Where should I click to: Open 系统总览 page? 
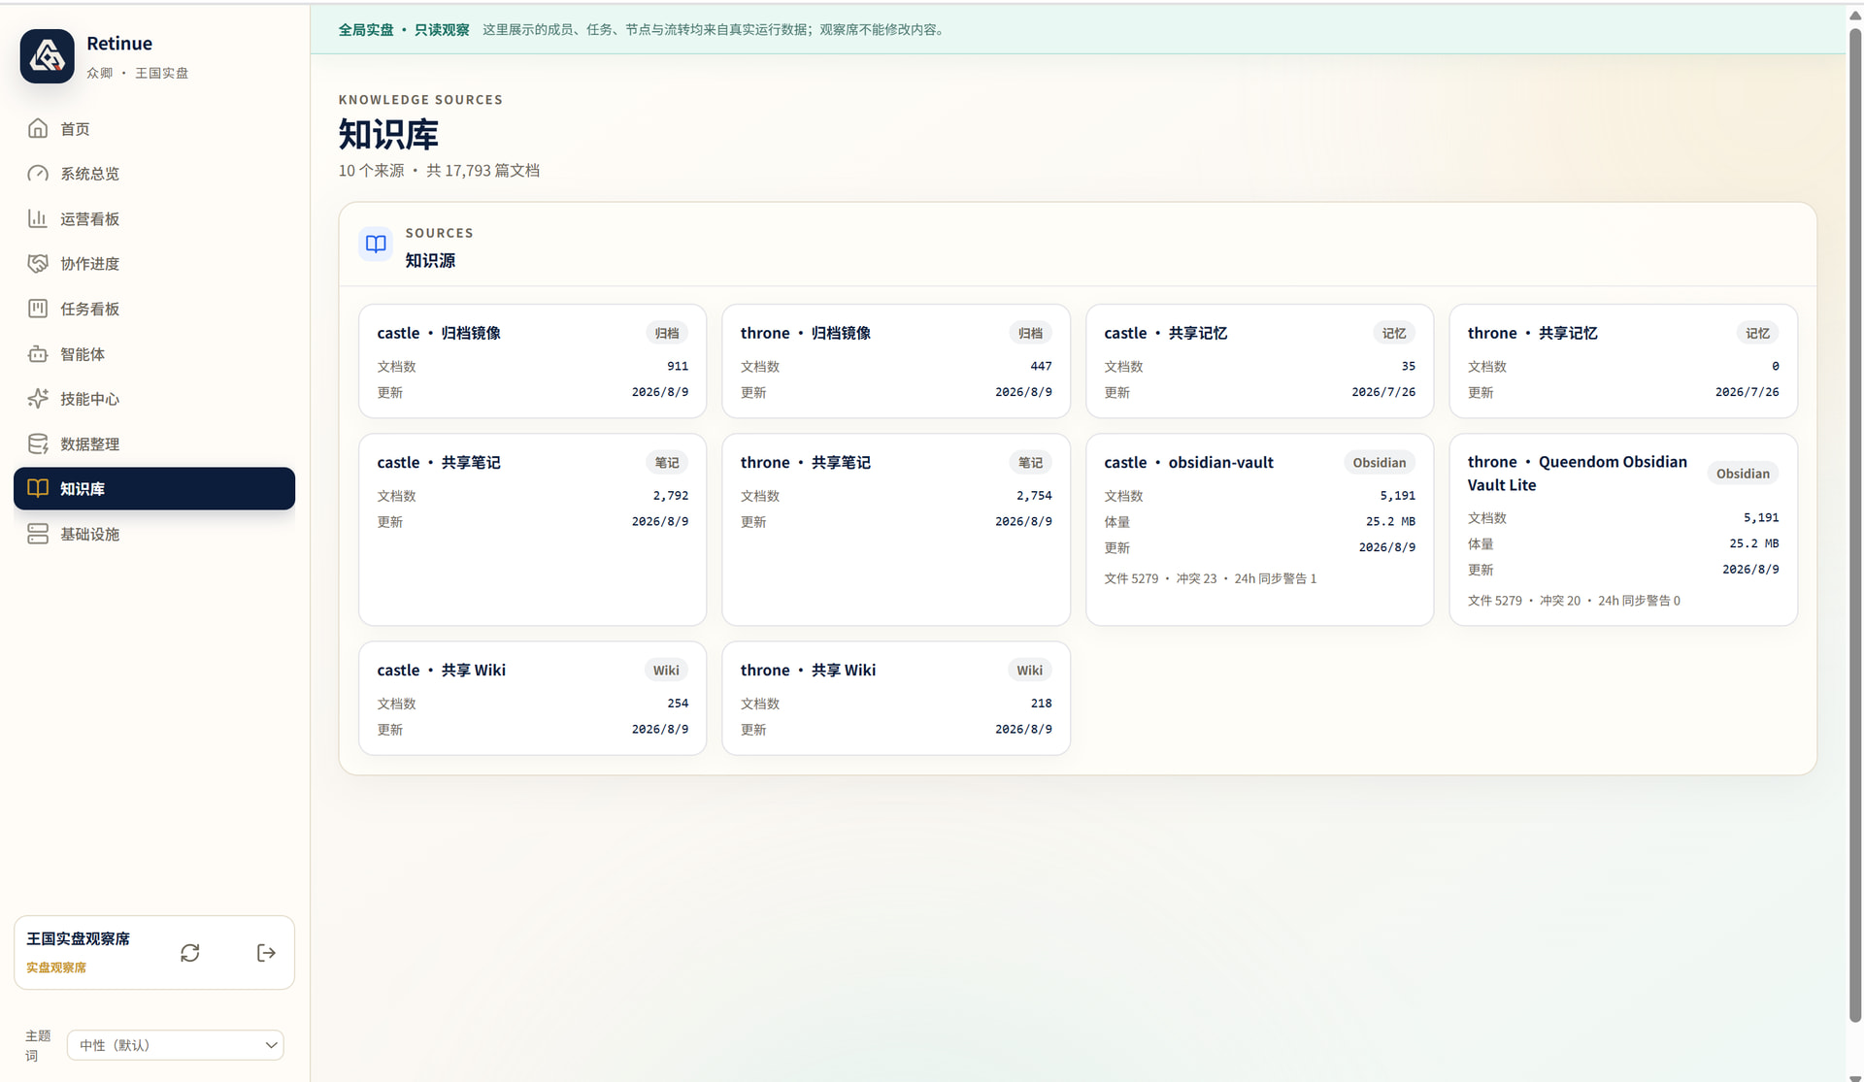[154, 174]
